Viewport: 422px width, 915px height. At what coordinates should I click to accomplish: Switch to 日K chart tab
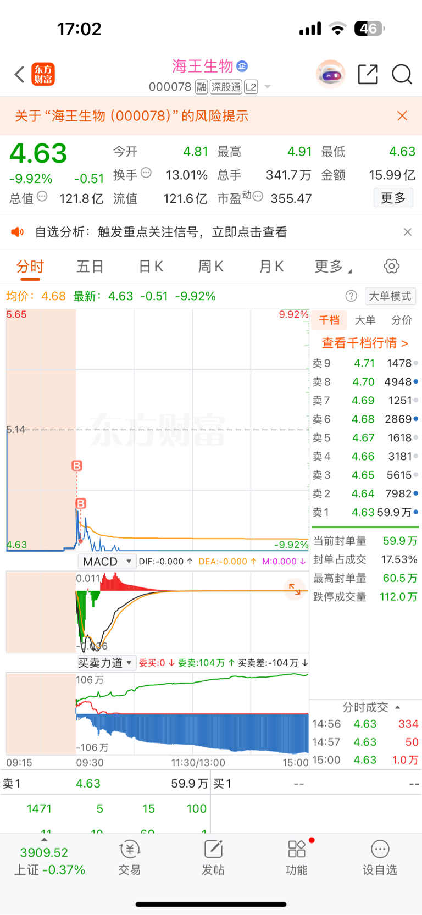pos(151,267)
